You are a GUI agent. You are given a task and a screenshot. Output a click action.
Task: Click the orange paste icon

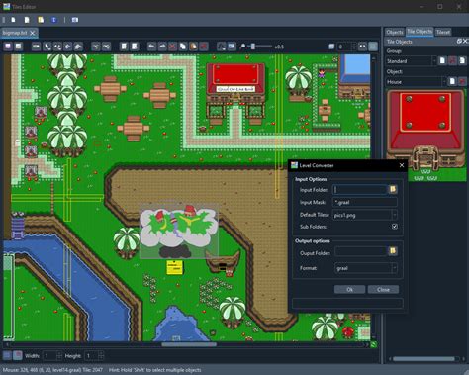pyautogui.click(x=193, y=47)
